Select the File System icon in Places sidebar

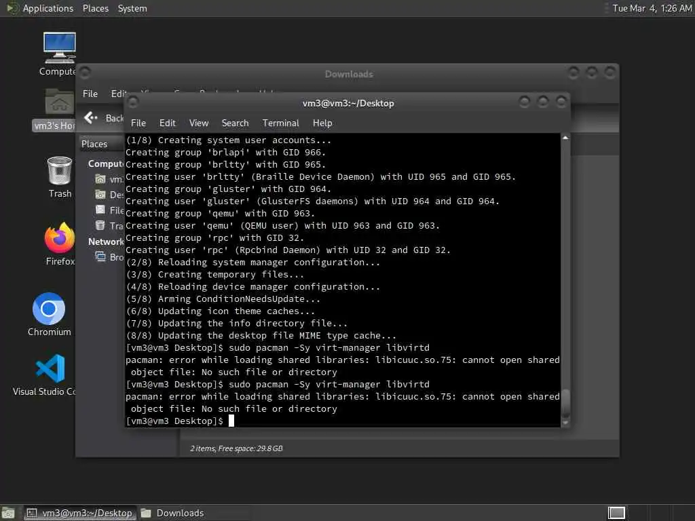(x=100, y=210)
